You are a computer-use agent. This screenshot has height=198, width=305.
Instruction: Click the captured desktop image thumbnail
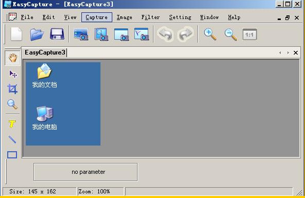[63, 104]
